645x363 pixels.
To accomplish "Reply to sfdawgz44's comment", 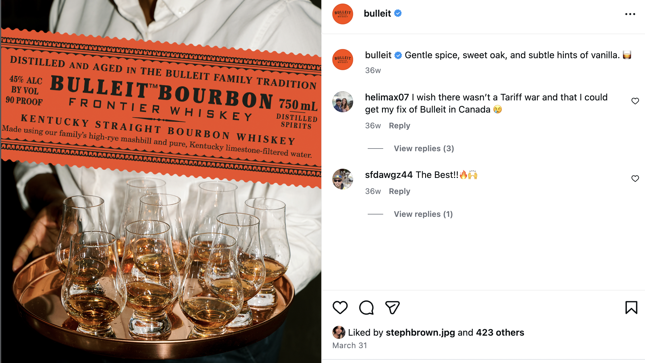I will (400, 191).
